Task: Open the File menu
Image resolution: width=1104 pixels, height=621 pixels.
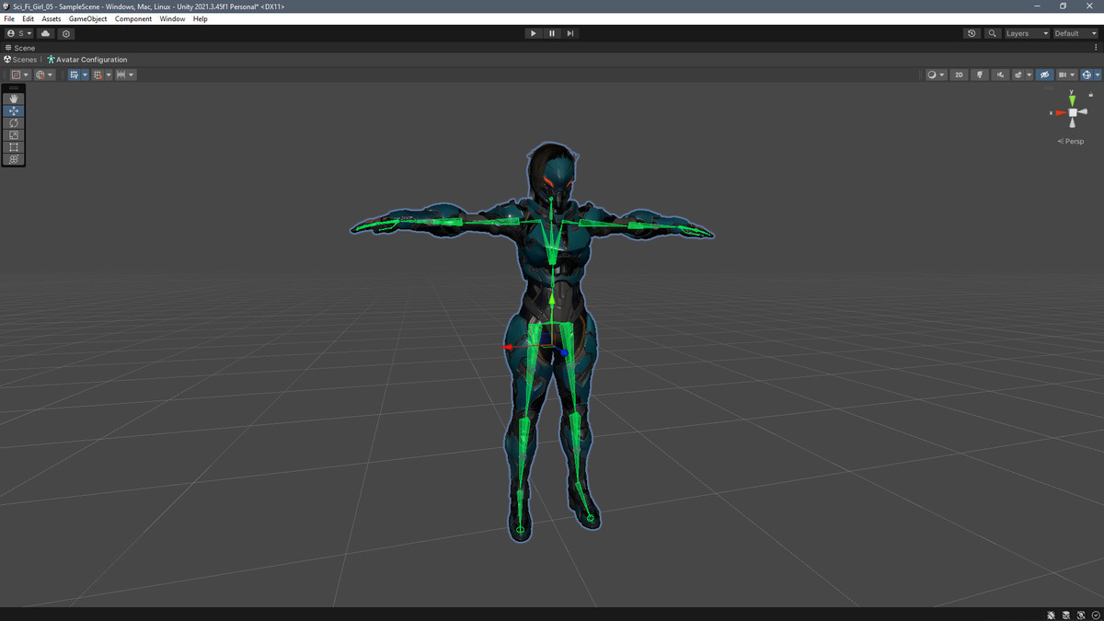Action: click(x=9, y=18)
